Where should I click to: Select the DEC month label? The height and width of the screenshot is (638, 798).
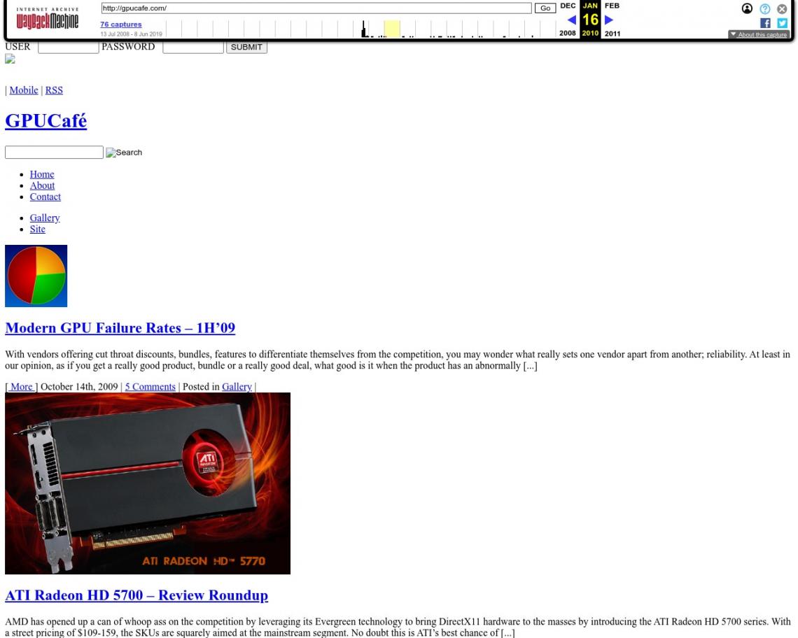click(568, 6)
